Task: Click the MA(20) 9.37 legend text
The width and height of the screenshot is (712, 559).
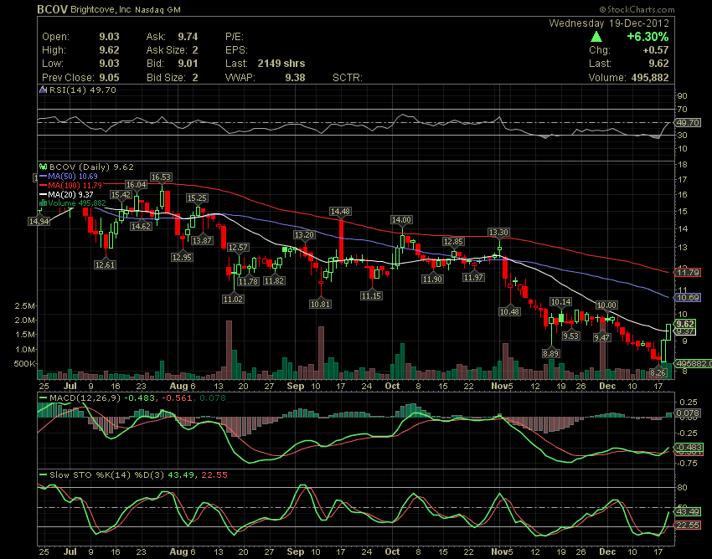Action: point(70,194)
